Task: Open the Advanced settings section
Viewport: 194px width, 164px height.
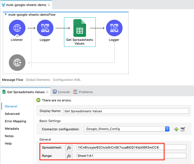Action: click(12, 114)
